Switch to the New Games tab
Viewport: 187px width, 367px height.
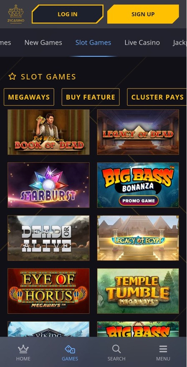click(x=43, y=43)
